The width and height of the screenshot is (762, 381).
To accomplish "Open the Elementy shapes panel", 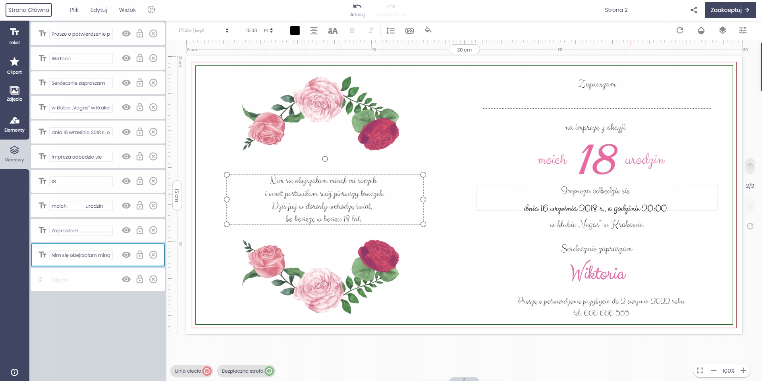I will 14,124.
